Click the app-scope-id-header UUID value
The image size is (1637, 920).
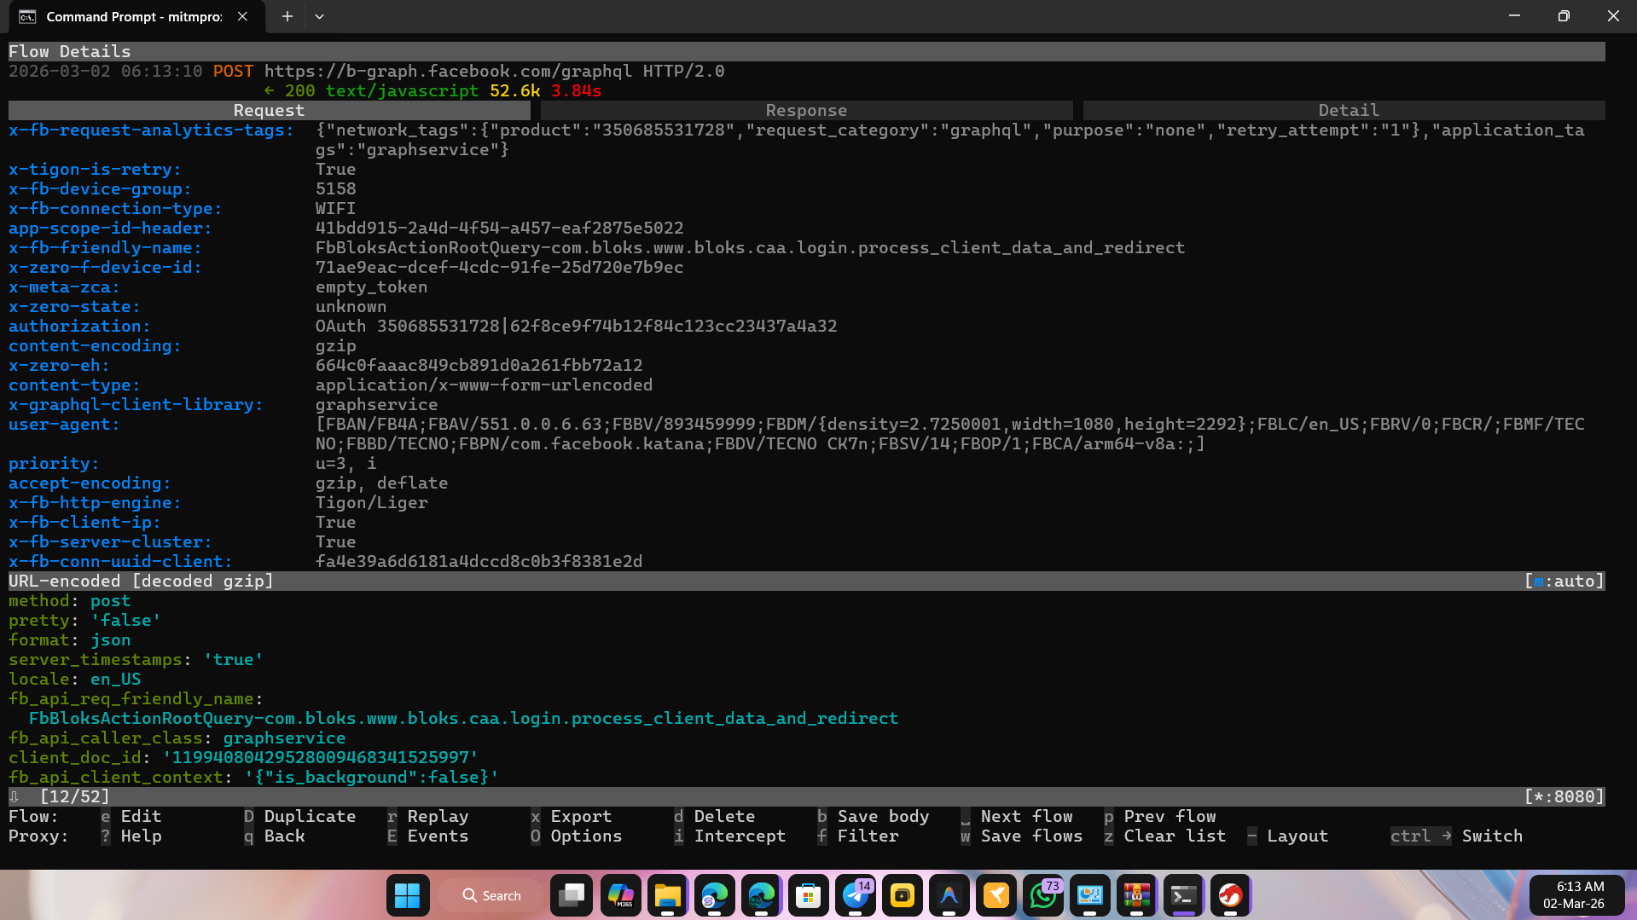[499, 228]
